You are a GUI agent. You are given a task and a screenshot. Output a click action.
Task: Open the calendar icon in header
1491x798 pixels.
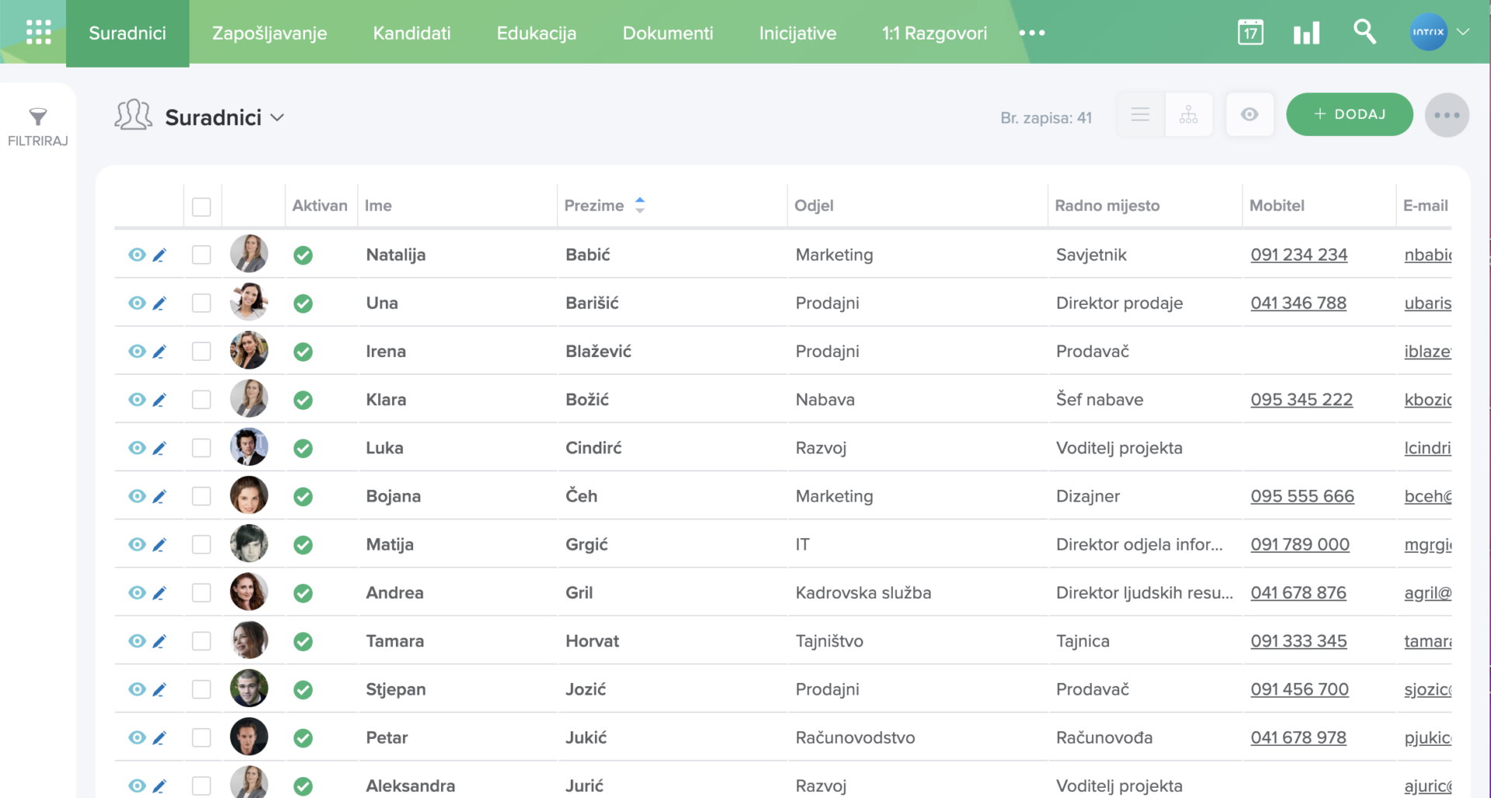tap(1249, 33)
